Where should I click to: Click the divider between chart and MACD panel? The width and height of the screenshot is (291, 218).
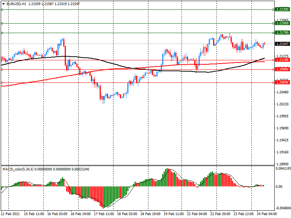145,165
